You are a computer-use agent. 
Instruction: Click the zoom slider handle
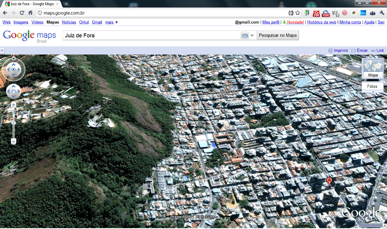[x=13, y=123]
